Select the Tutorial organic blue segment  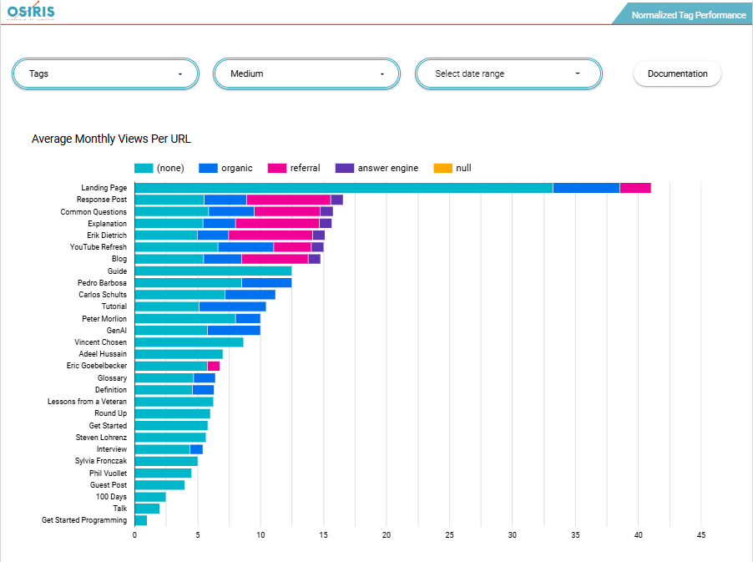tap(232, 306)
